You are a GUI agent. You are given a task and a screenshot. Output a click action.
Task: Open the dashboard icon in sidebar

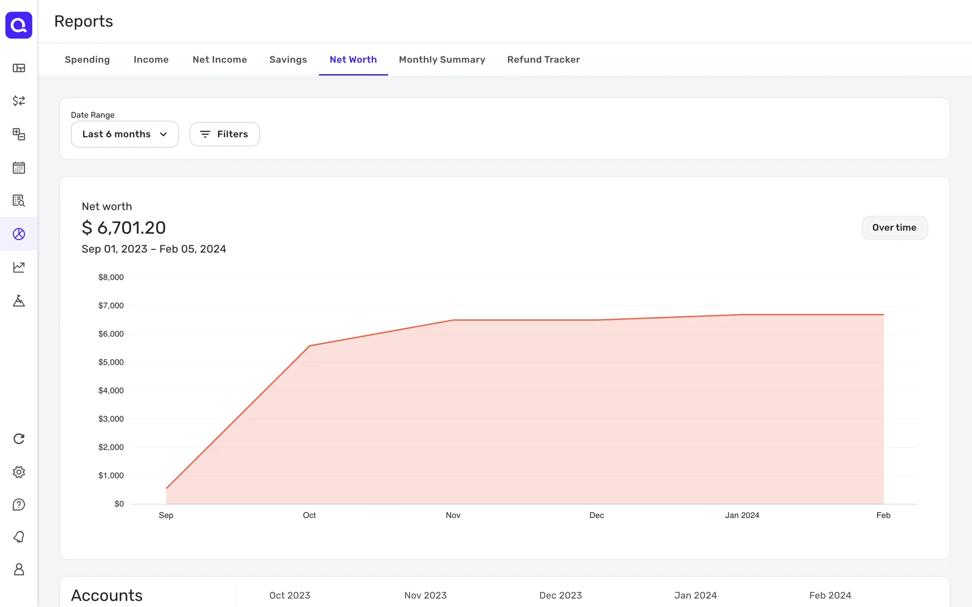pos(19,68)
